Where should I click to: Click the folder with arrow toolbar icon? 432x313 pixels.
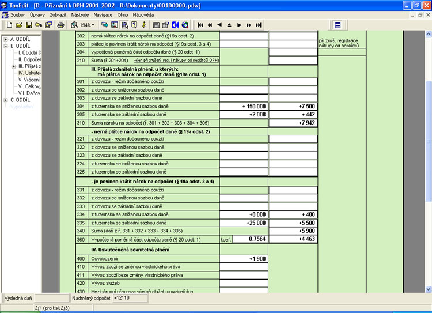click(39, 25)
